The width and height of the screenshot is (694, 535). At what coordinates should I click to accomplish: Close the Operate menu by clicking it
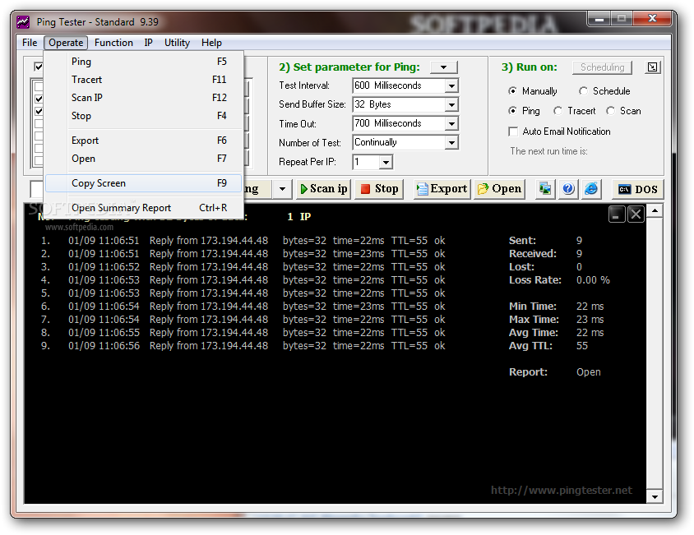(66, 43)
